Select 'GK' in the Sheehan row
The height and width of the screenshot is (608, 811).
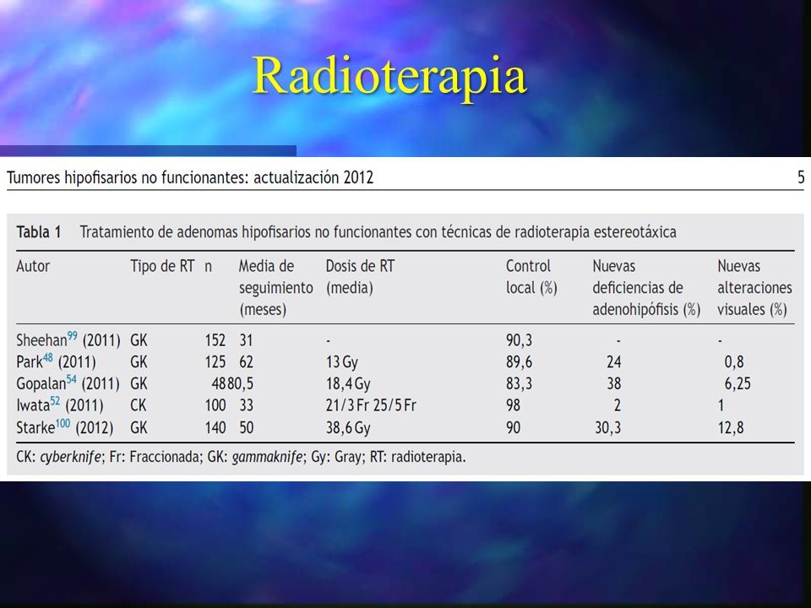pyautogui.click(x=139, y=340)
